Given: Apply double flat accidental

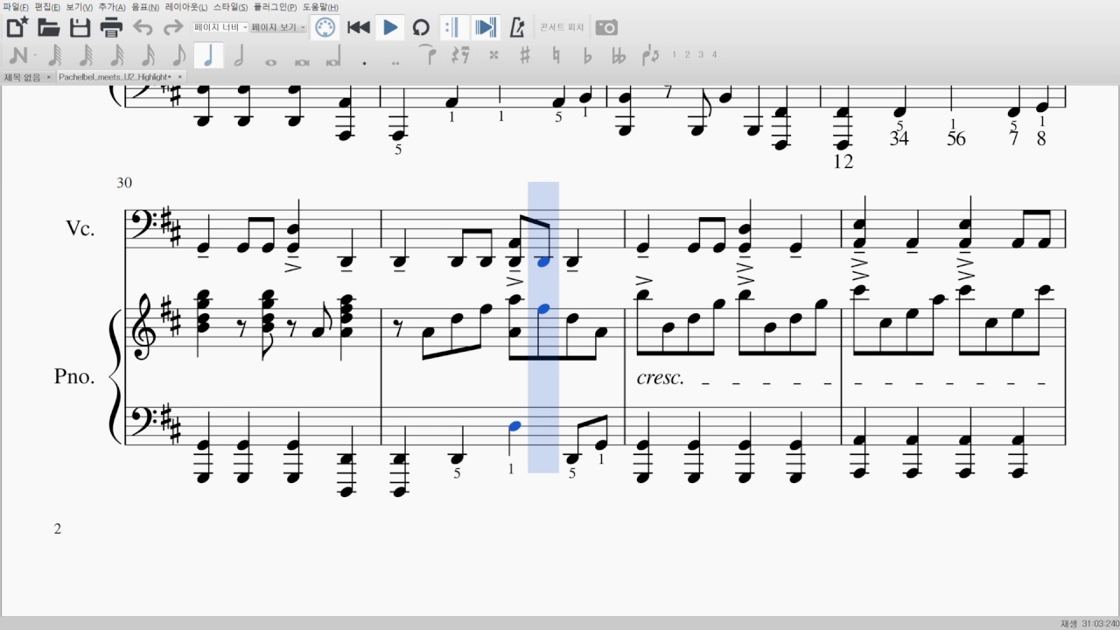Looking at the screenshot, I should (619, 55).
